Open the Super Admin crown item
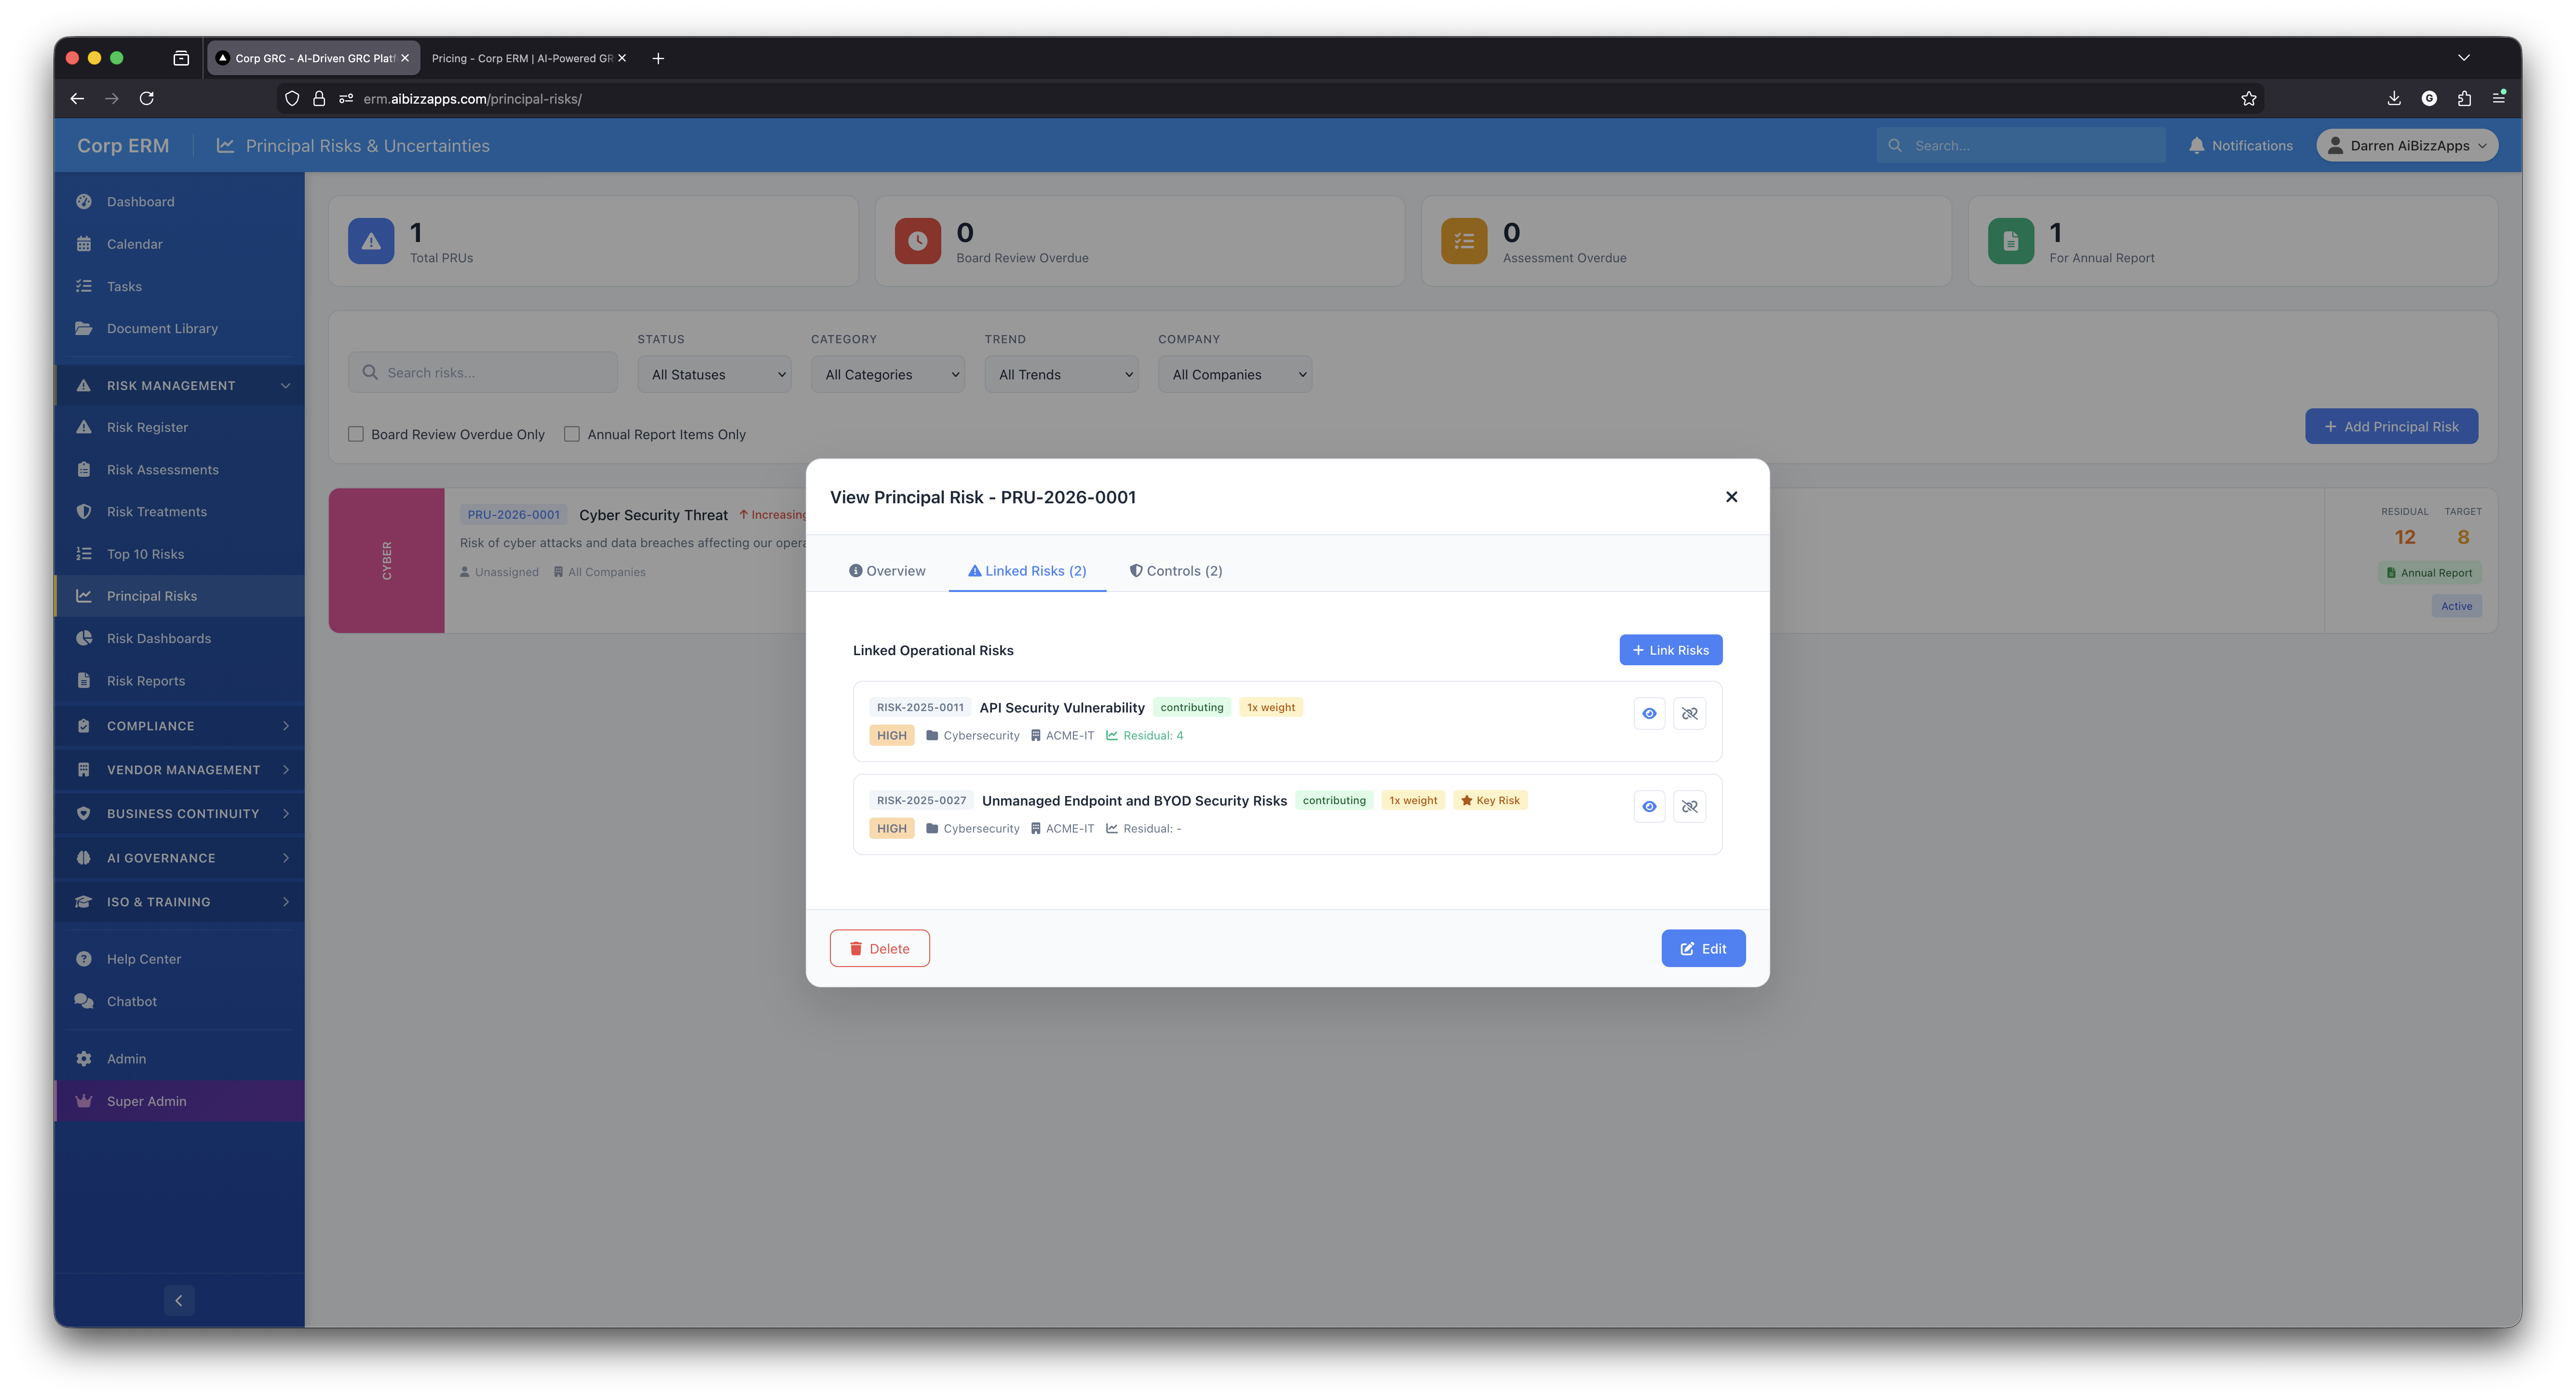Image resolution: width=2576 pixels, height=1399 pixels. (x=146, y=1101)
